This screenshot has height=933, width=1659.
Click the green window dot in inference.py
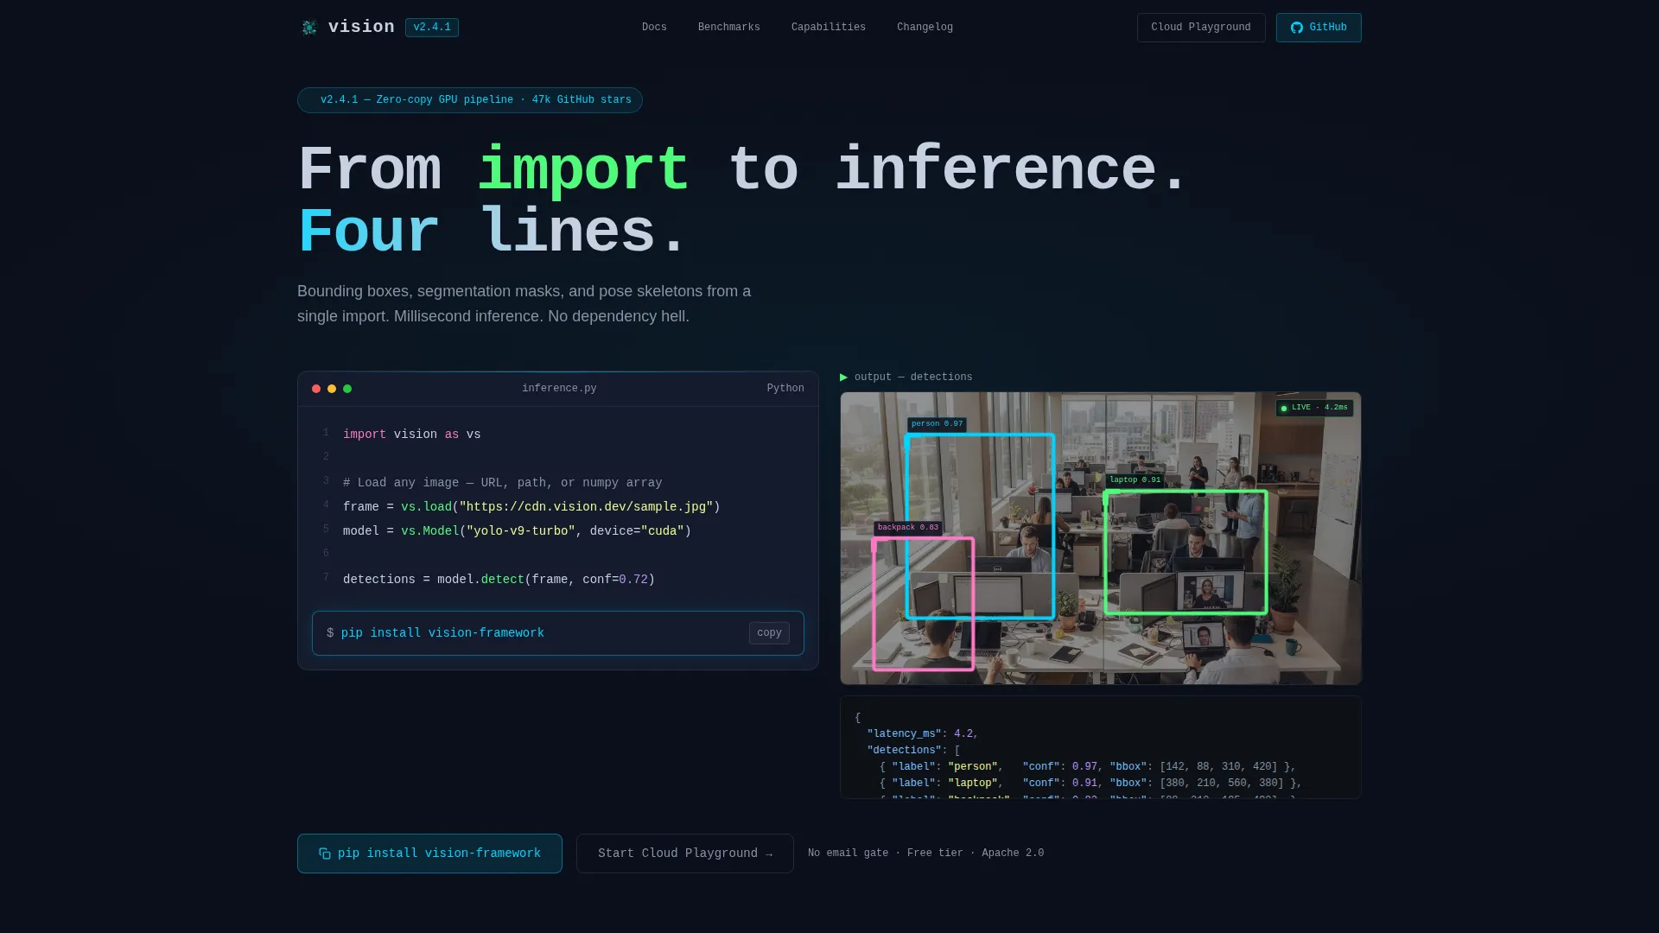[x=347, y=389]
